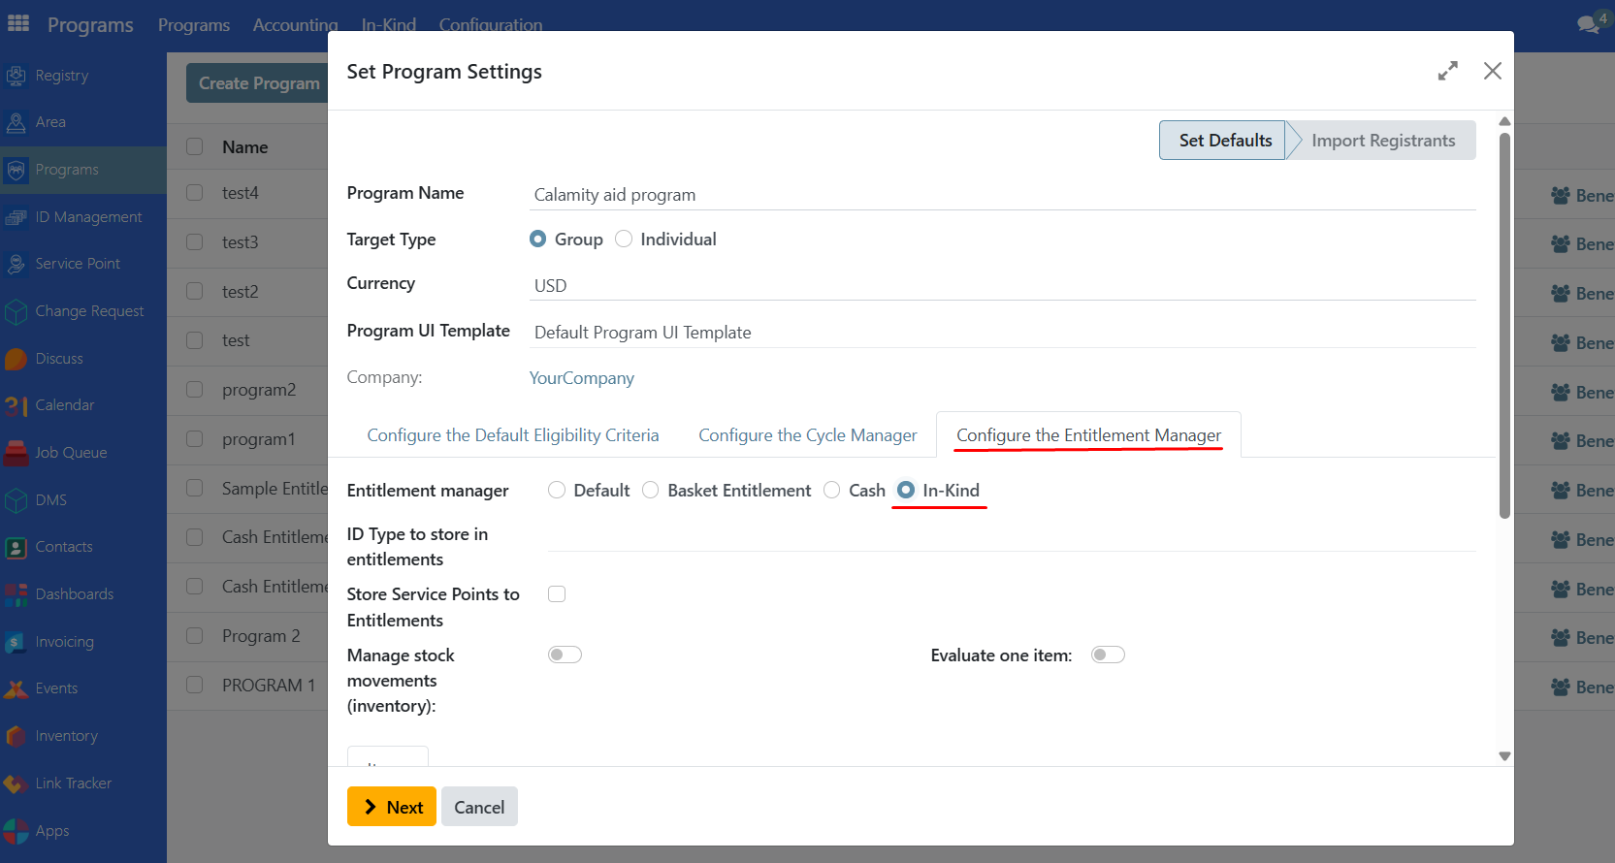Open the Currency dropdown field

coord(1003,286)
